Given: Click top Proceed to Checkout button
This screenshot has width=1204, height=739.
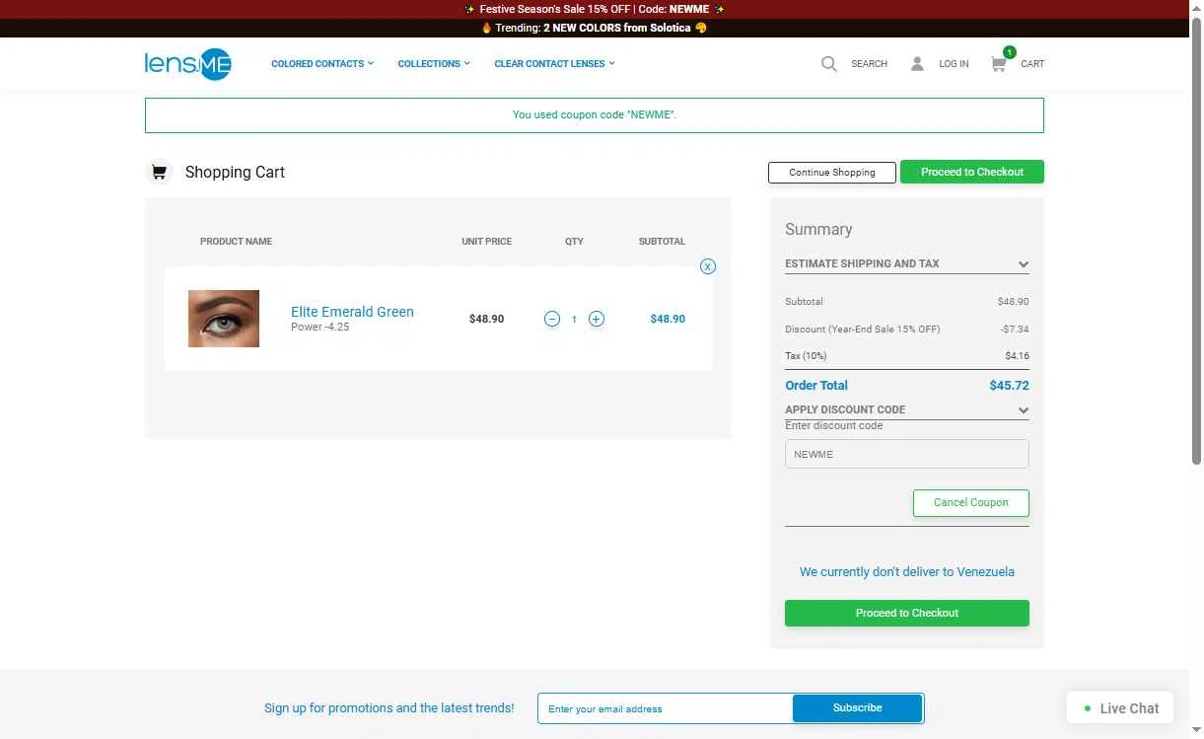Looking at the screenshot, I should (x=972, y=172).
